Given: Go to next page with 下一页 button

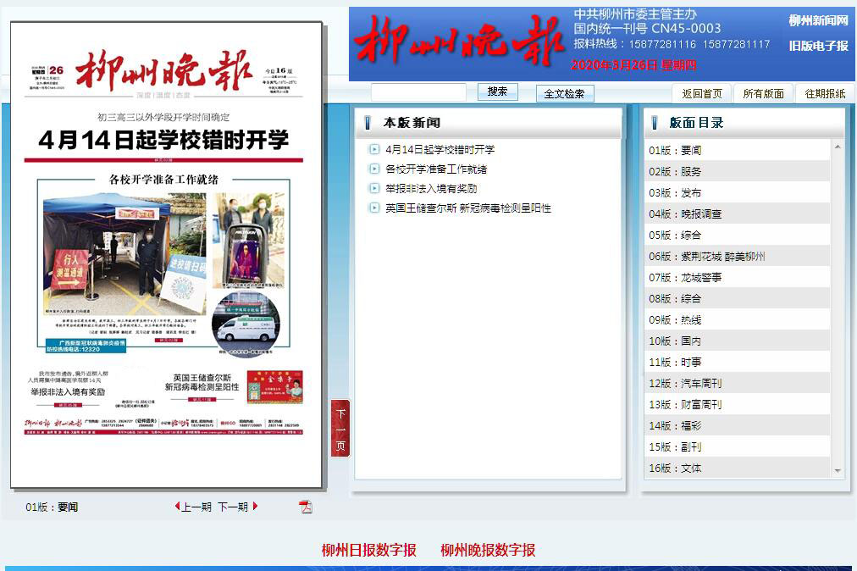Looking at the screenshot, I should point(340,429).
